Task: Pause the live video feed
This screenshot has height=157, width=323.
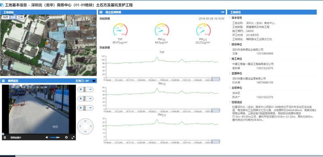Action: click(4, 138)
